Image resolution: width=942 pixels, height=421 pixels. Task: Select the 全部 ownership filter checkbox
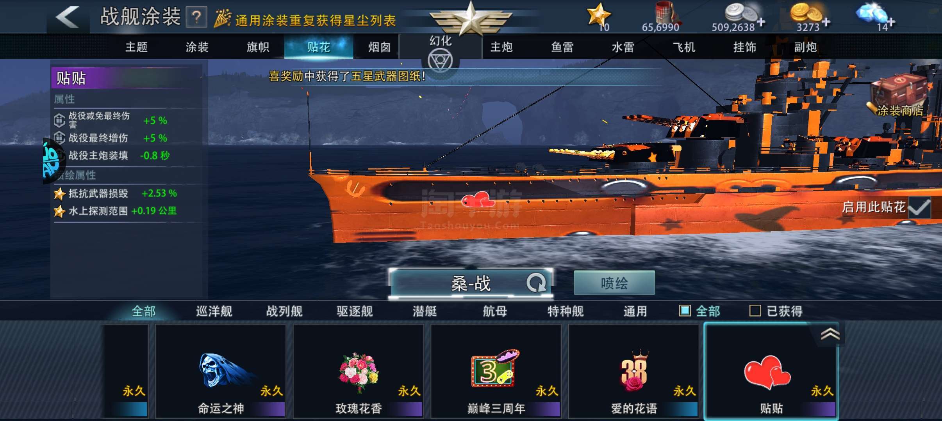tap(685, 311)
